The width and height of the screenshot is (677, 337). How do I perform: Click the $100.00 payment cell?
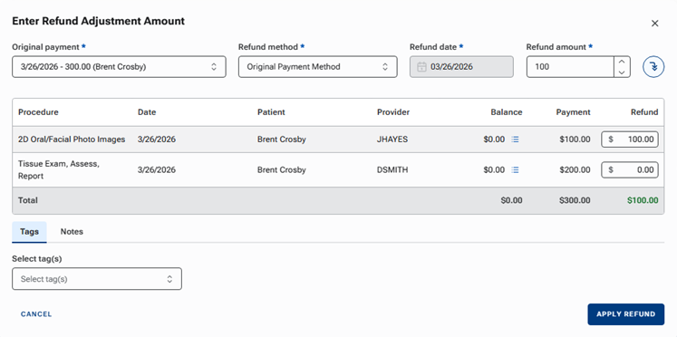click(575, 140)
